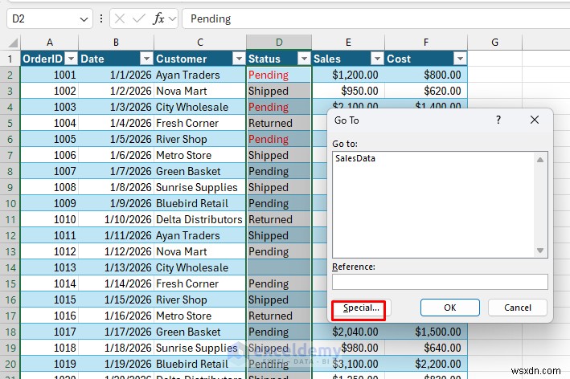Select SalesData in the Go to list
Screen dimensions: 570x379
[355, 158]
